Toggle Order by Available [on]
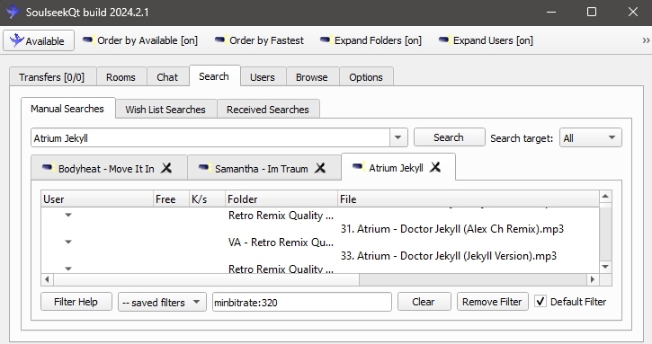 (x=140, y=40)
